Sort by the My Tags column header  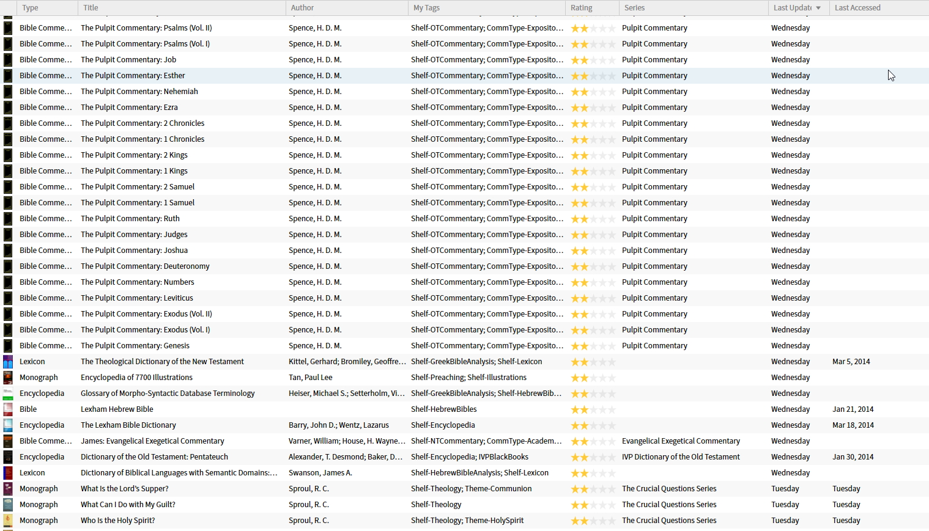(487, 8)
